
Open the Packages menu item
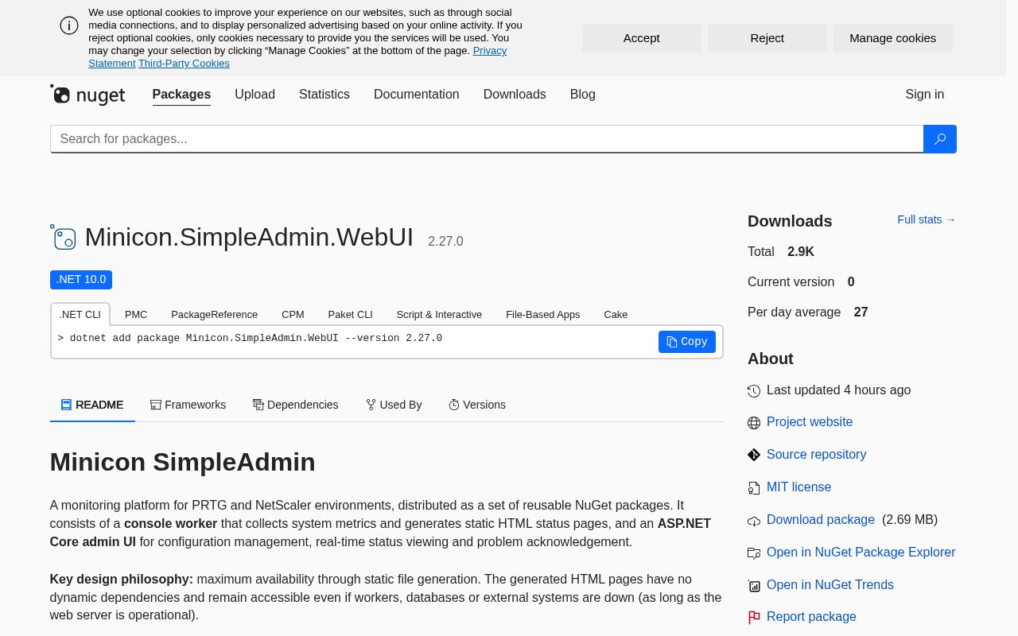[x=181, y=95]
